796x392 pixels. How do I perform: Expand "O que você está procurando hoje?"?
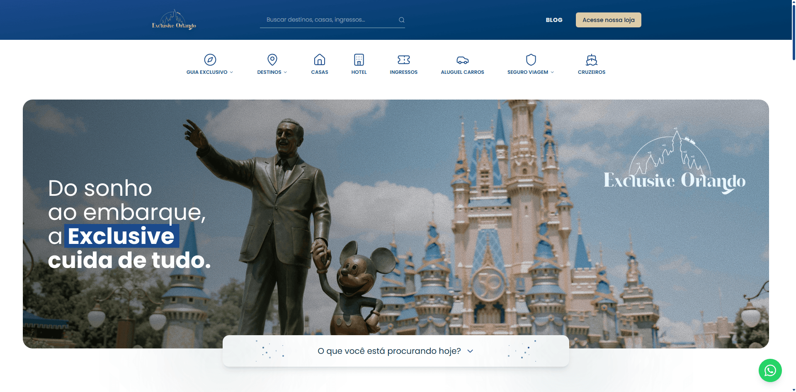pos(396,351)
